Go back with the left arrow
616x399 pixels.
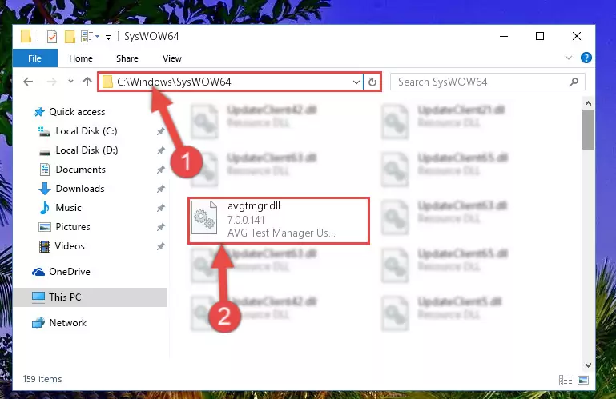(28, 82)
